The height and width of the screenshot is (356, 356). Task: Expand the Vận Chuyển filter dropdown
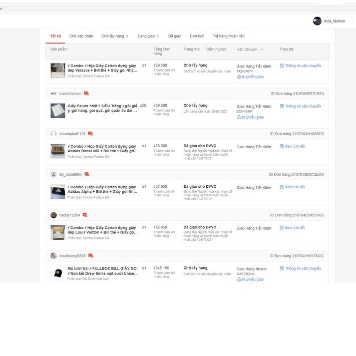pos(261,50)
